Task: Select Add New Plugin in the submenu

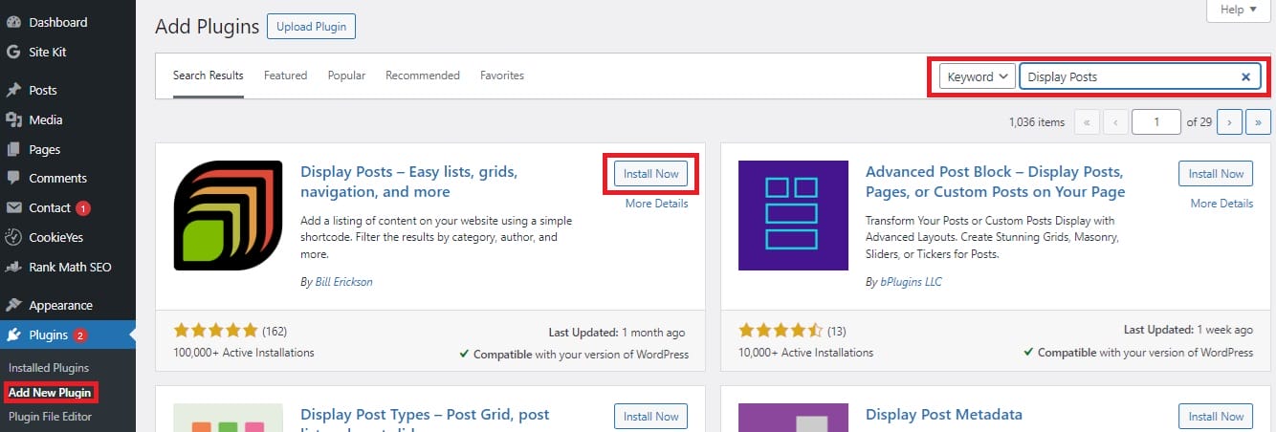Action: 51,392
